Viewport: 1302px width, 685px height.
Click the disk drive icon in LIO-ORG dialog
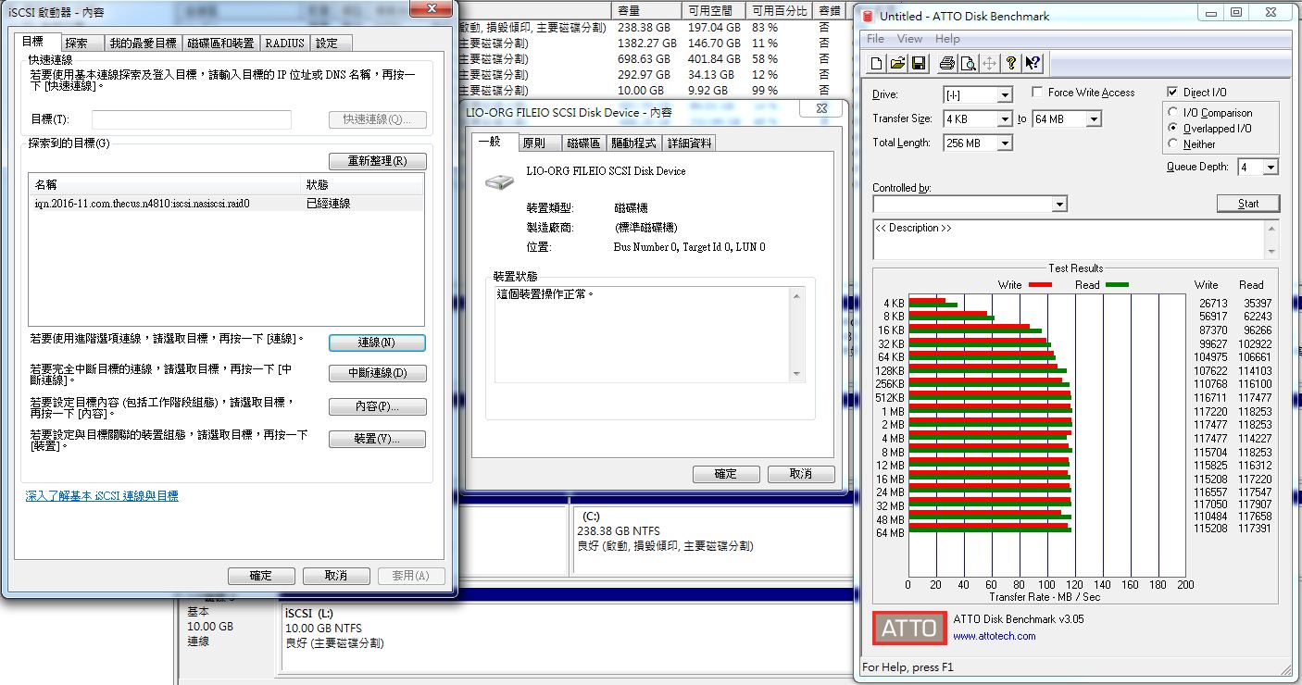tap(500, 182)
